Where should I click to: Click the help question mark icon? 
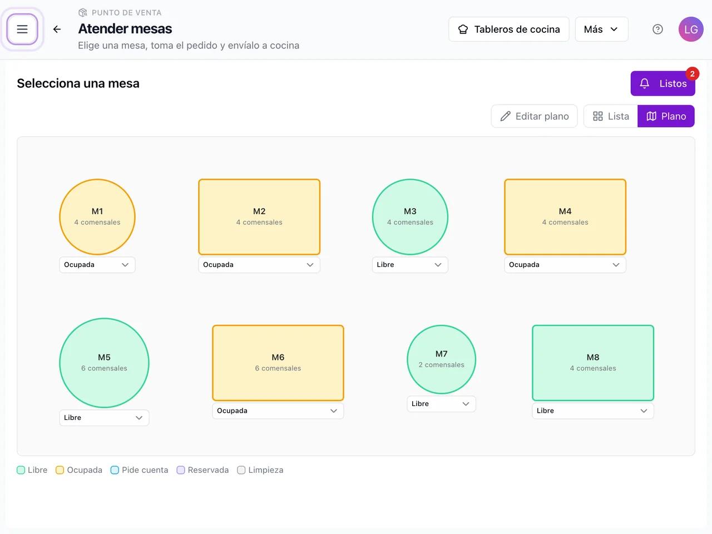click(657, 29)
